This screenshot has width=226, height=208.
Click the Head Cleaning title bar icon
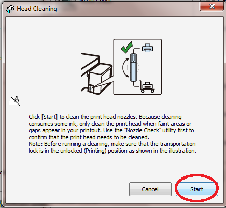[x=10, y=9]
